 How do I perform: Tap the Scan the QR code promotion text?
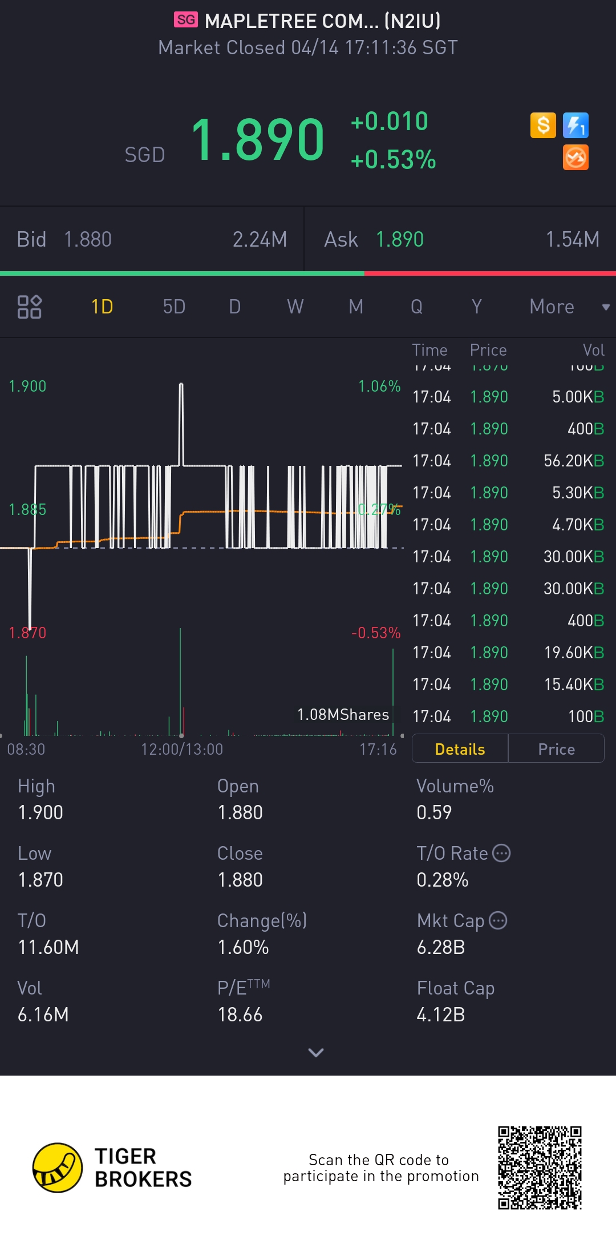[381, 1168]
